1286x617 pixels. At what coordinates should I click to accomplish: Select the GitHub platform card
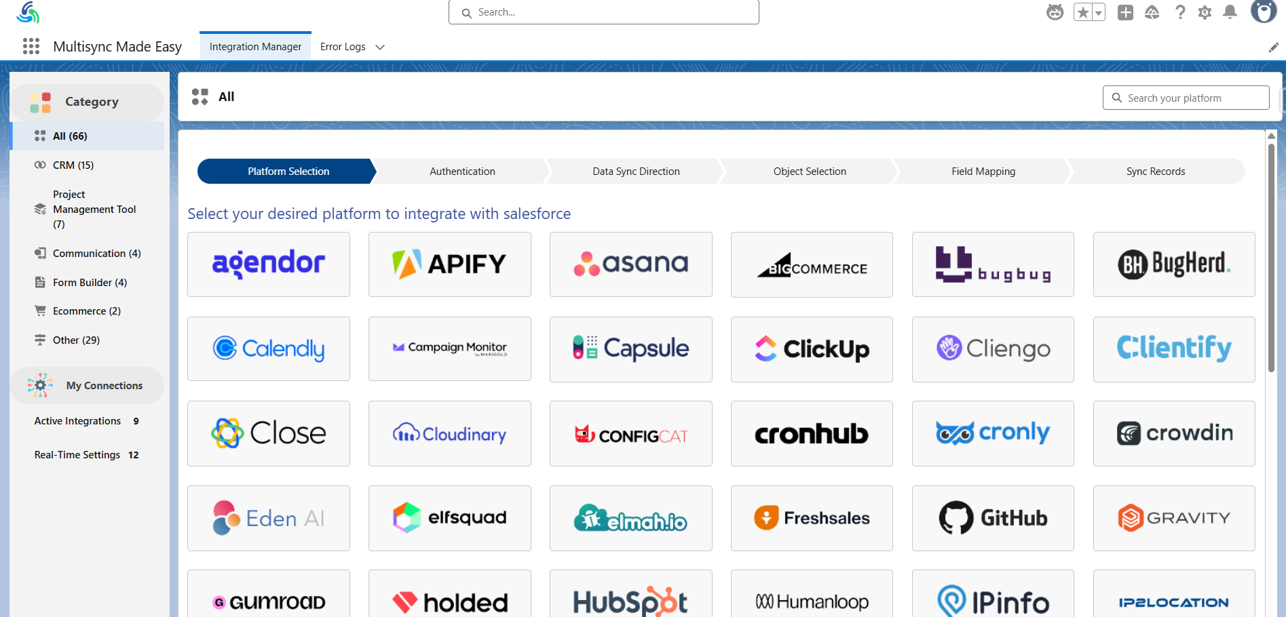[x=993, y=518]
